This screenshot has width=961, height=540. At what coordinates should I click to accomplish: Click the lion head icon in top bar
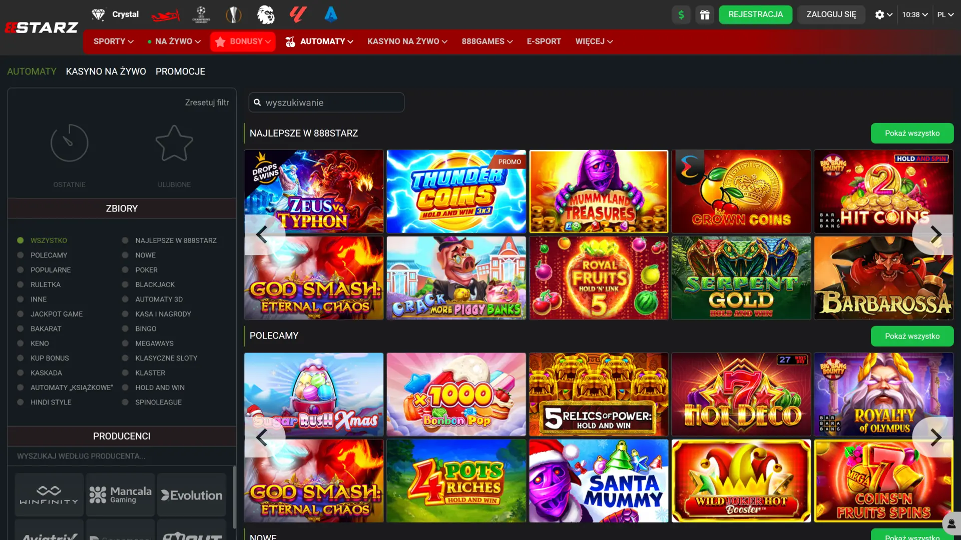(x=266, y=15)
